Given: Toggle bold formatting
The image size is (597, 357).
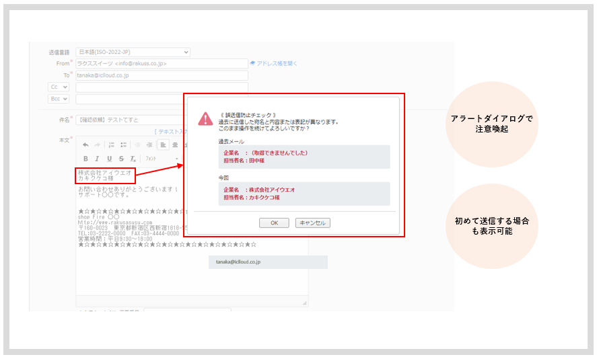Looking at the screenshot, I should tap(85, 159).
